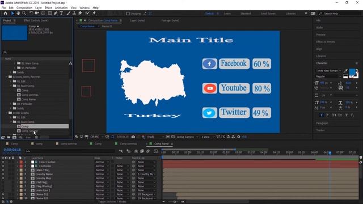Show the [Flat Flag] layer
Viewport: 363px width, 204px height.
click(x=3, y=182)
